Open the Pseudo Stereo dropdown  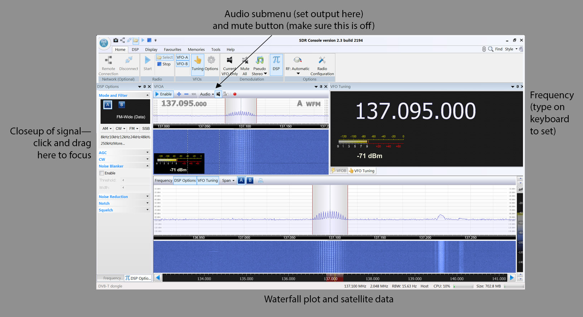coord(260,65)
